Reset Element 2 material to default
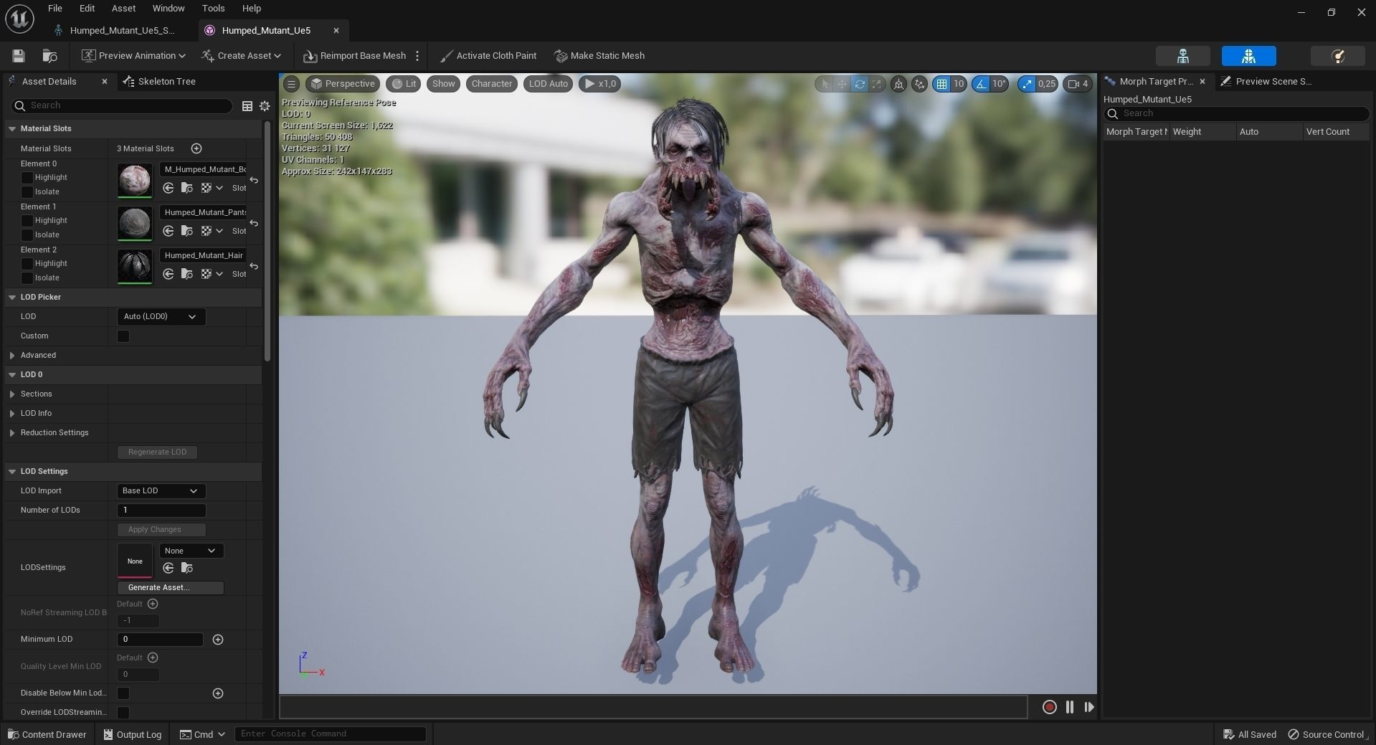 tap(254, 266)
